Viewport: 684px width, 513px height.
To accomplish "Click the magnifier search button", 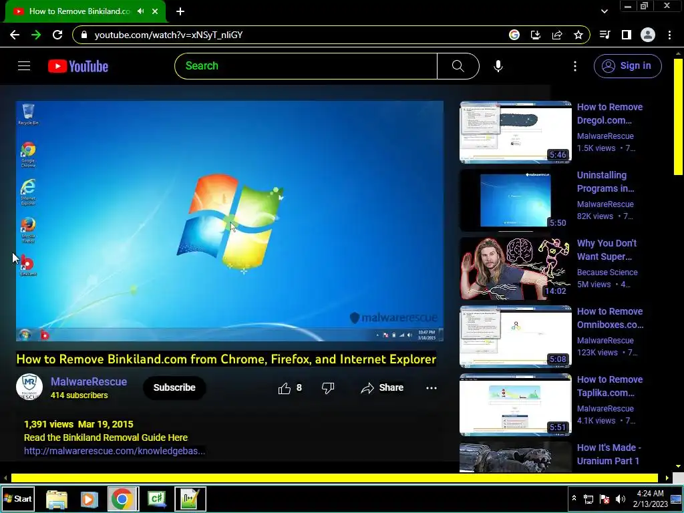I will (x=458, y=66).
